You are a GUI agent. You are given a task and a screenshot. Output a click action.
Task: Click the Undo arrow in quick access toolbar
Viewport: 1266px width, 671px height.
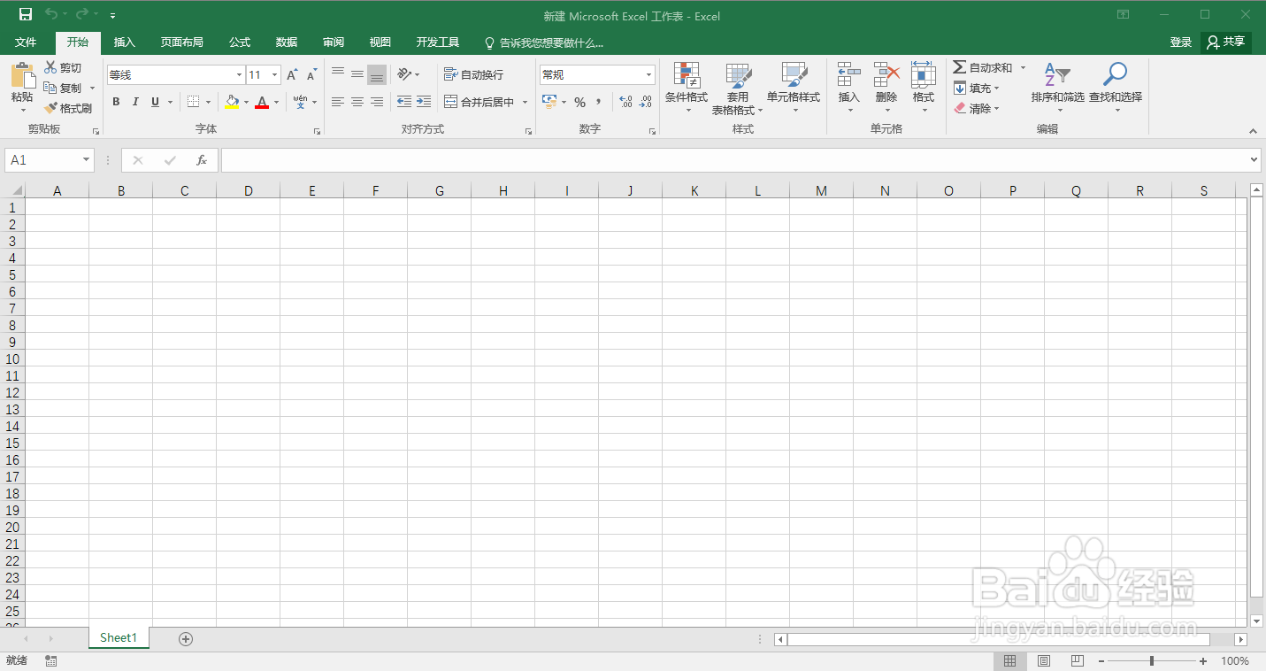[51, 14]
